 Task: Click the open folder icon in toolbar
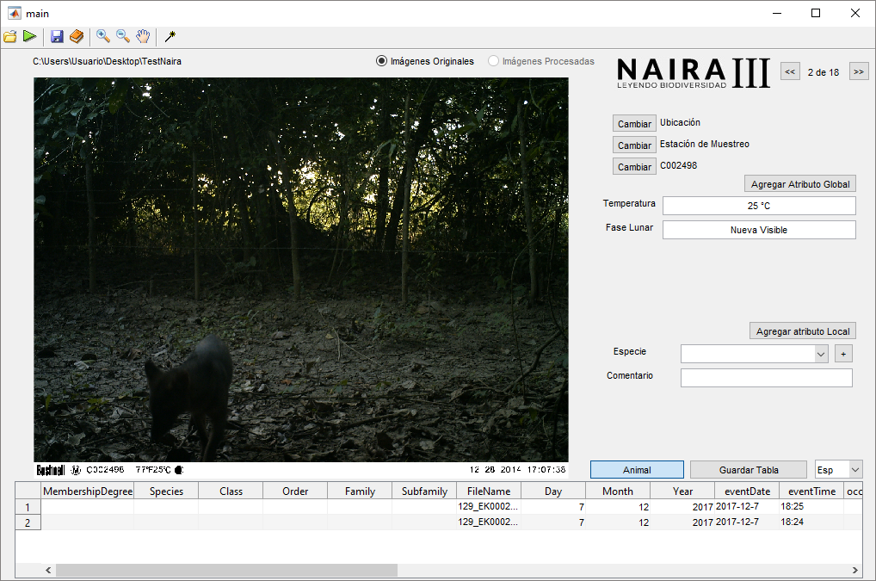[x=10, y=36]
